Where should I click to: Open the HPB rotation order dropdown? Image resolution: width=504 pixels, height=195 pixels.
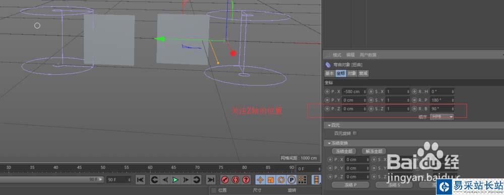pos(442,117)
